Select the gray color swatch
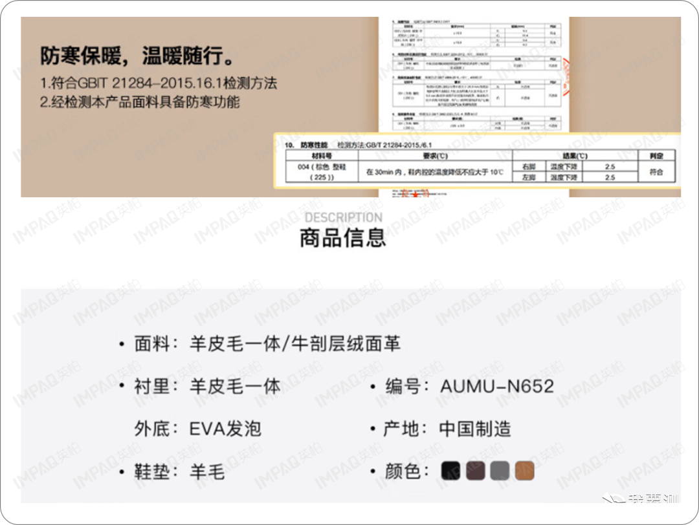This screenshot has width=699, height=525. [x=500, y=471]
